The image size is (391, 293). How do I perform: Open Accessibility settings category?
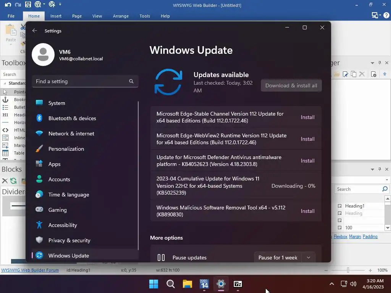85,225
